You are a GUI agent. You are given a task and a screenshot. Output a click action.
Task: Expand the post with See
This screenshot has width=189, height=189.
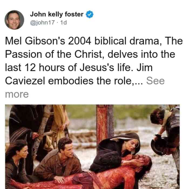pos(155,81)
